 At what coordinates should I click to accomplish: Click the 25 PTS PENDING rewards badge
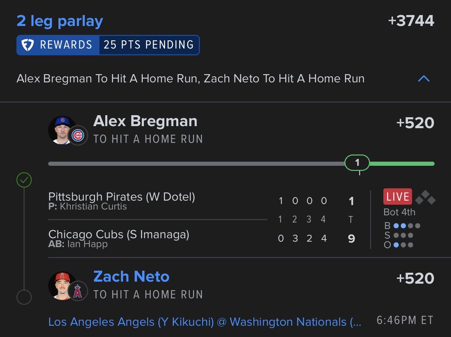149,45
